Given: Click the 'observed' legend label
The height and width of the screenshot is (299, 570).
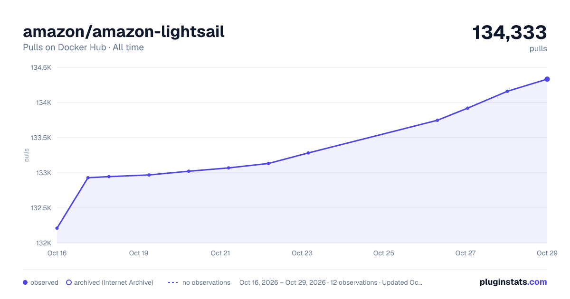Looking at the screenshot, I should 44,282.
